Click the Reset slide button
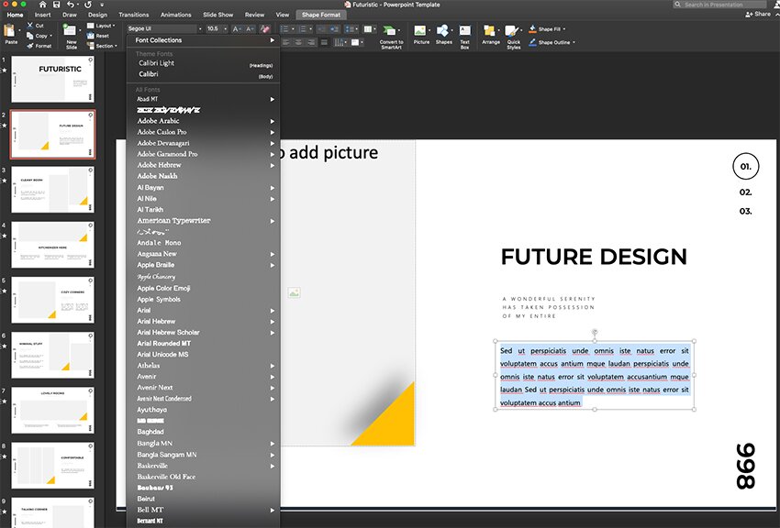Screen dimensions: 780x528 point(101,36)
